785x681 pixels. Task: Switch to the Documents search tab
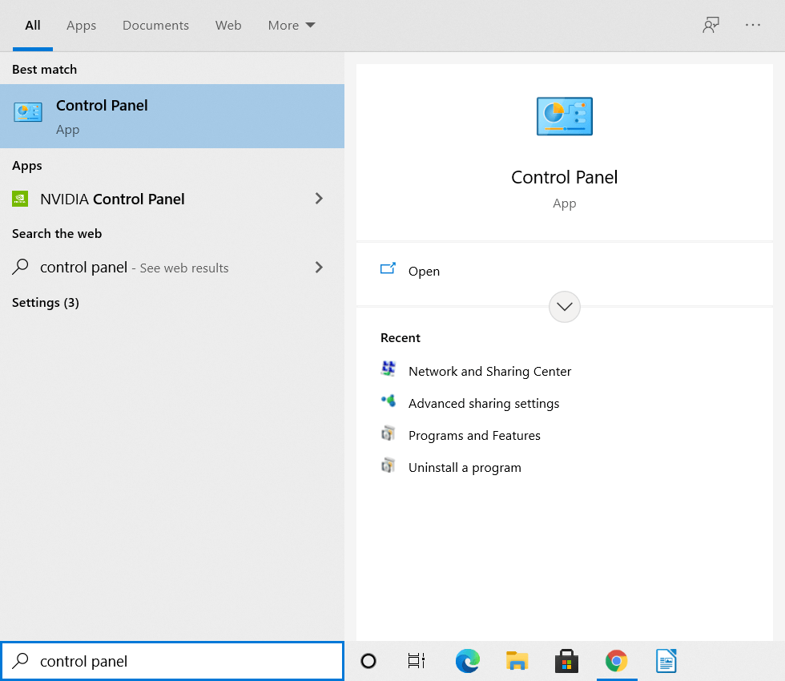point(155,25)
